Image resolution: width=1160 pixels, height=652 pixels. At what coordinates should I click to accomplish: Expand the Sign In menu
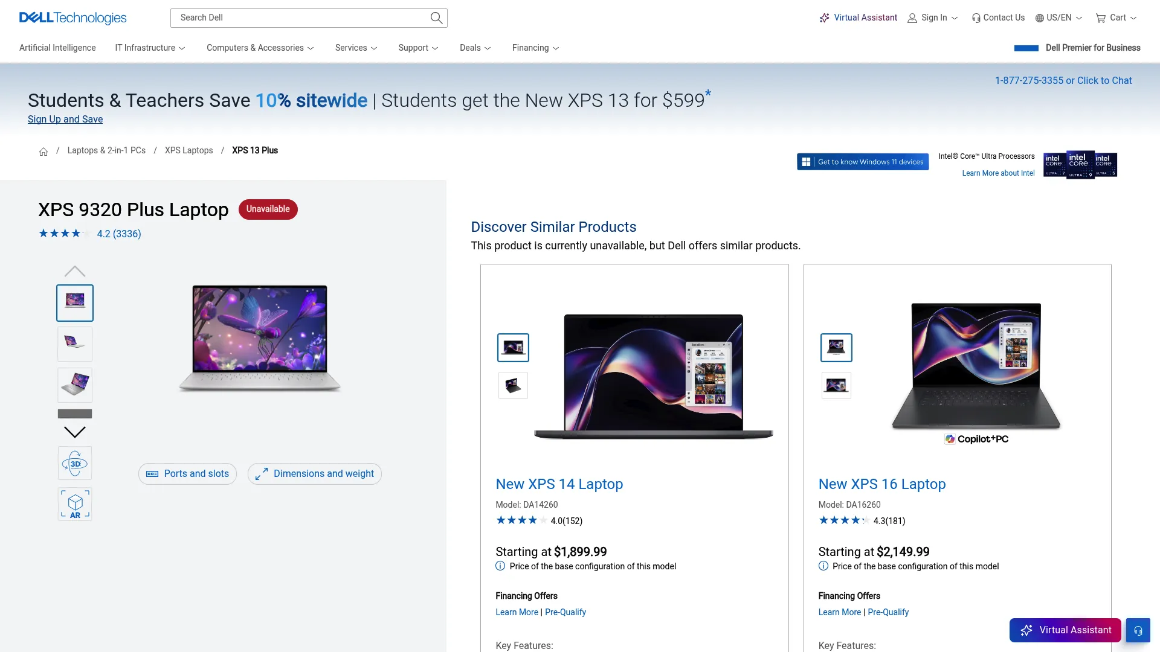933,18
